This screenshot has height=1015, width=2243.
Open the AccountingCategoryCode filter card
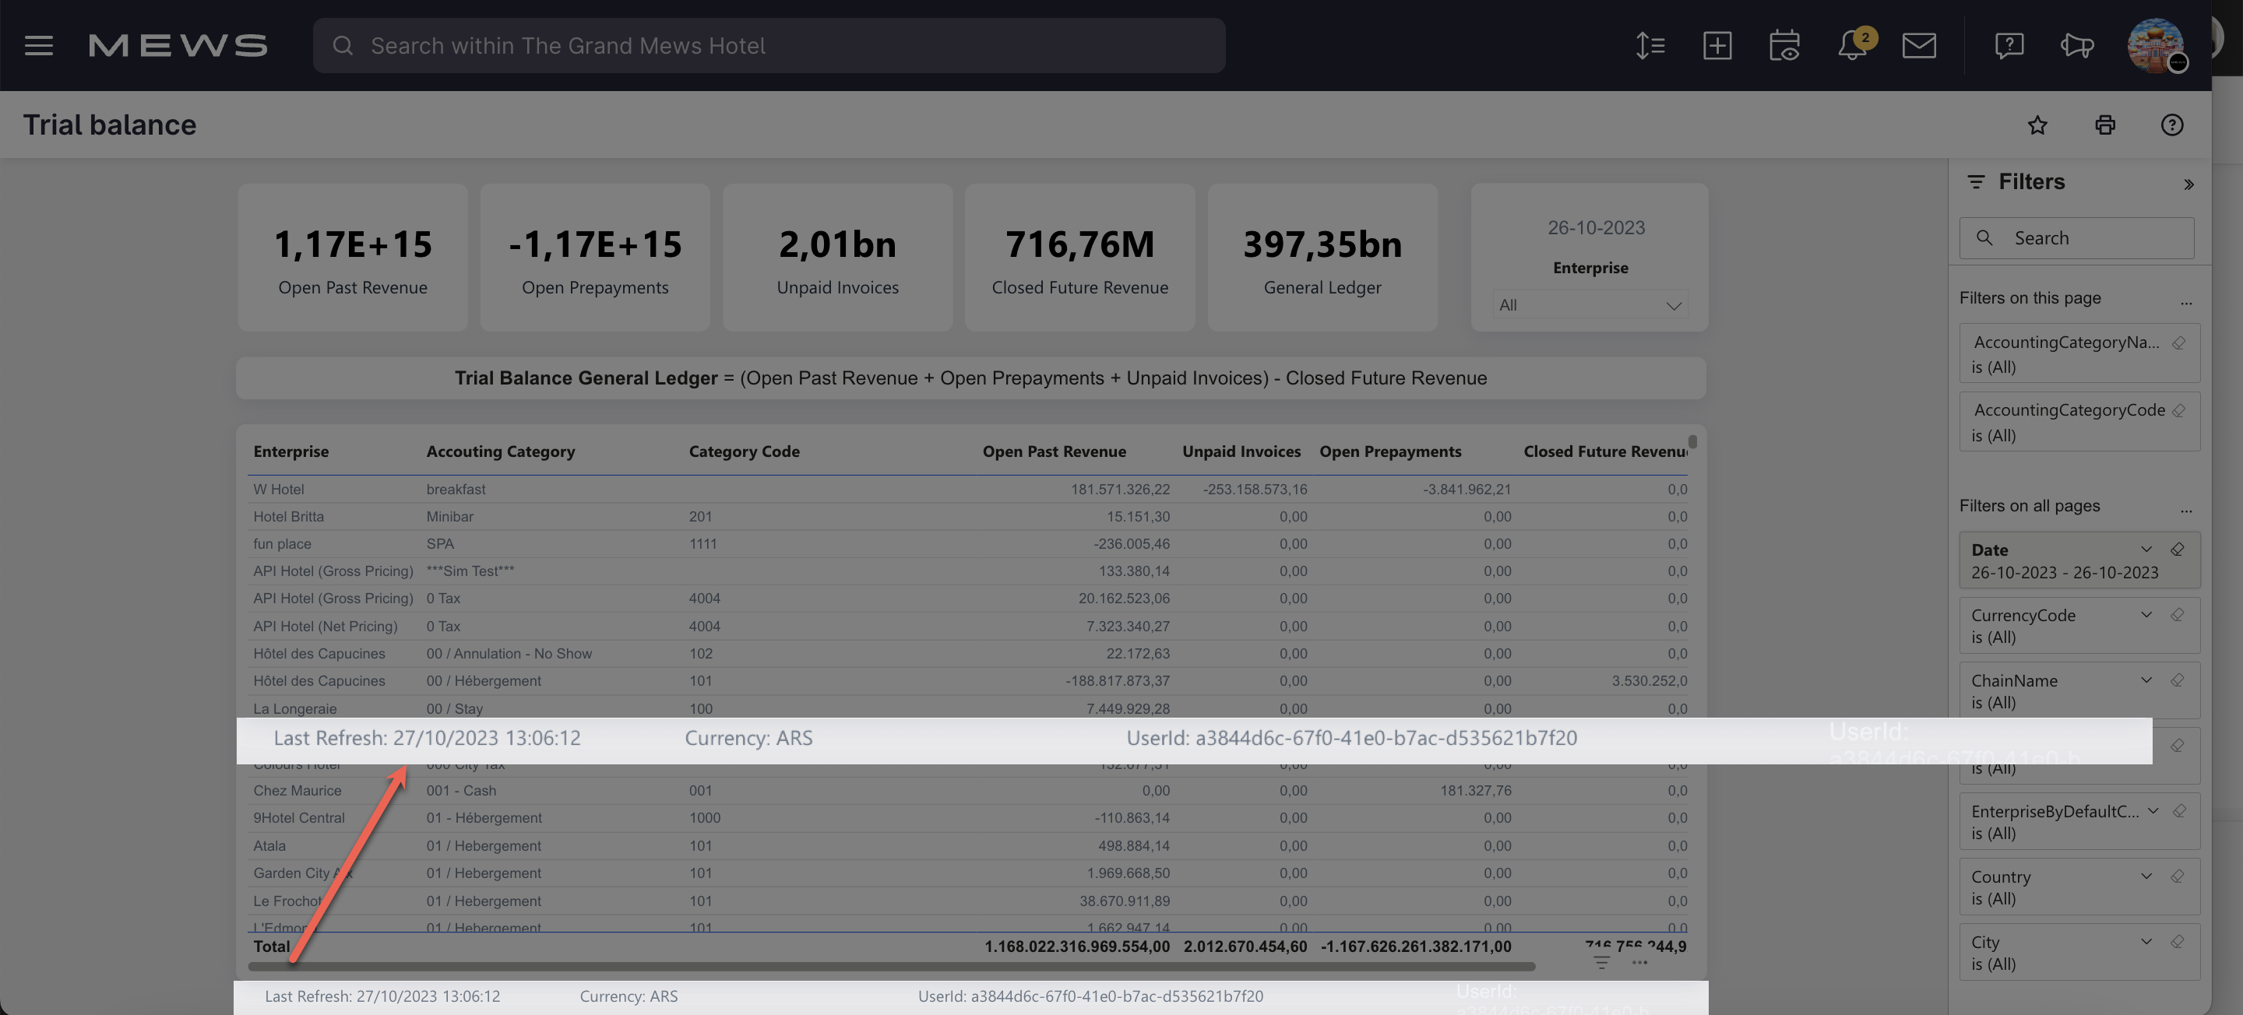pyautogui.click(x=2079, y=421)
